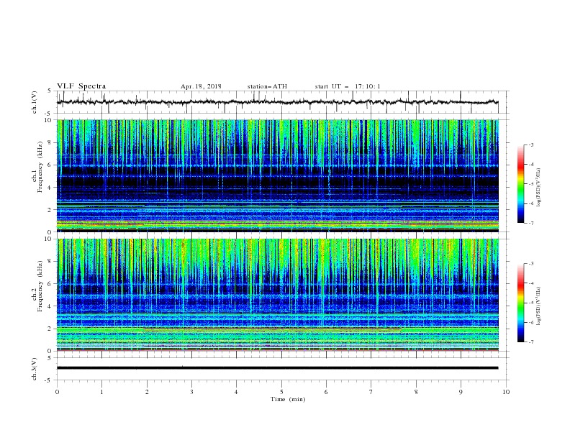This screenshot has width=570, height=440.
Task: Click the time axis tick label "6"
Action: pos(326,392)
